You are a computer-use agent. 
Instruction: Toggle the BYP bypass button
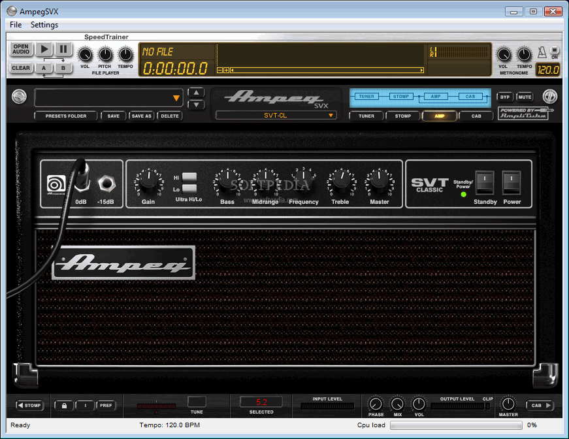pyautogui.click(x=505, y=97)
